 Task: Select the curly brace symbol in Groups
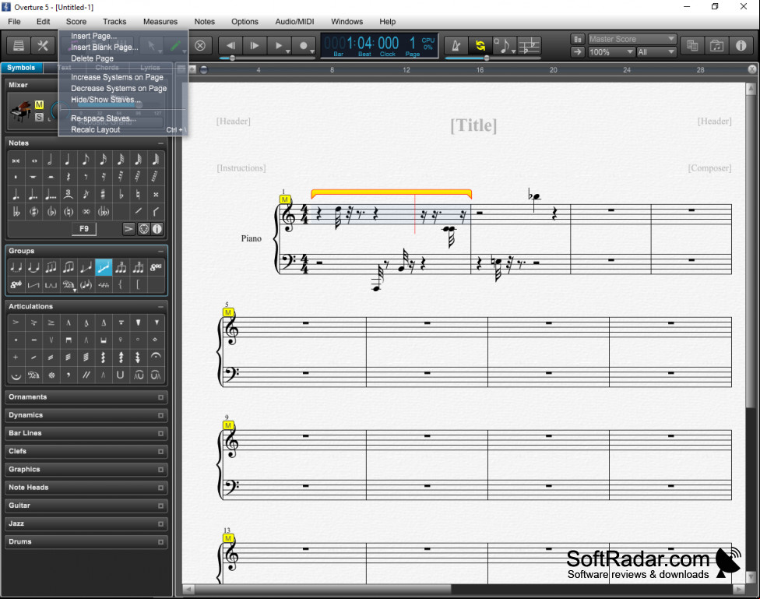pos(121,284)
